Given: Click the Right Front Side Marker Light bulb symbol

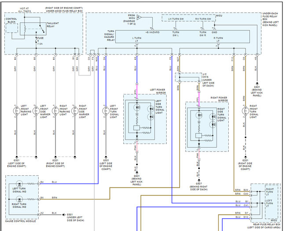Looking at the screenshot, I should tap(75, 111).
